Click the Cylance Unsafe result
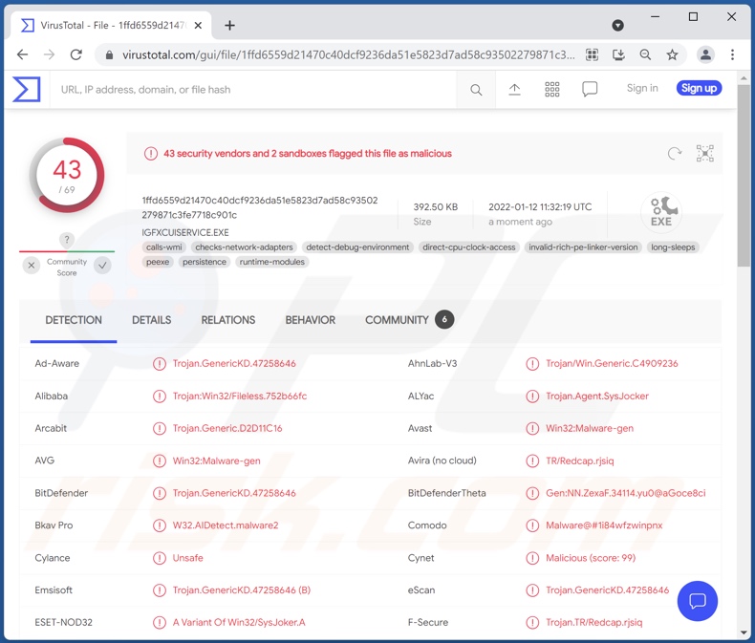 187,558
